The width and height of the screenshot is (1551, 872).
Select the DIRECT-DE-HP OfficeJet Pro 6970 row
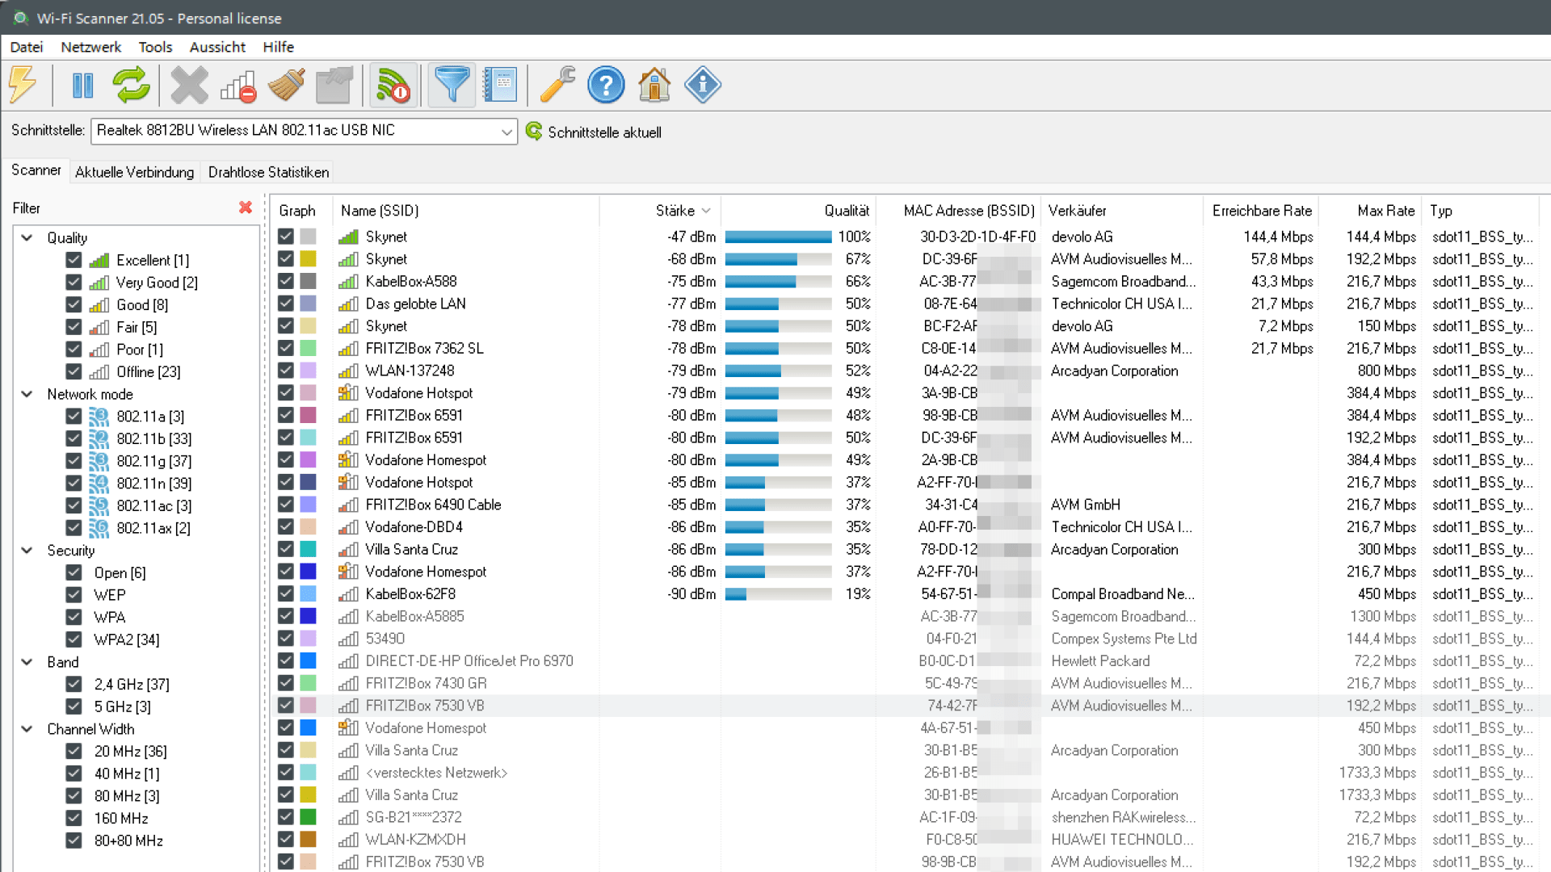905,660
